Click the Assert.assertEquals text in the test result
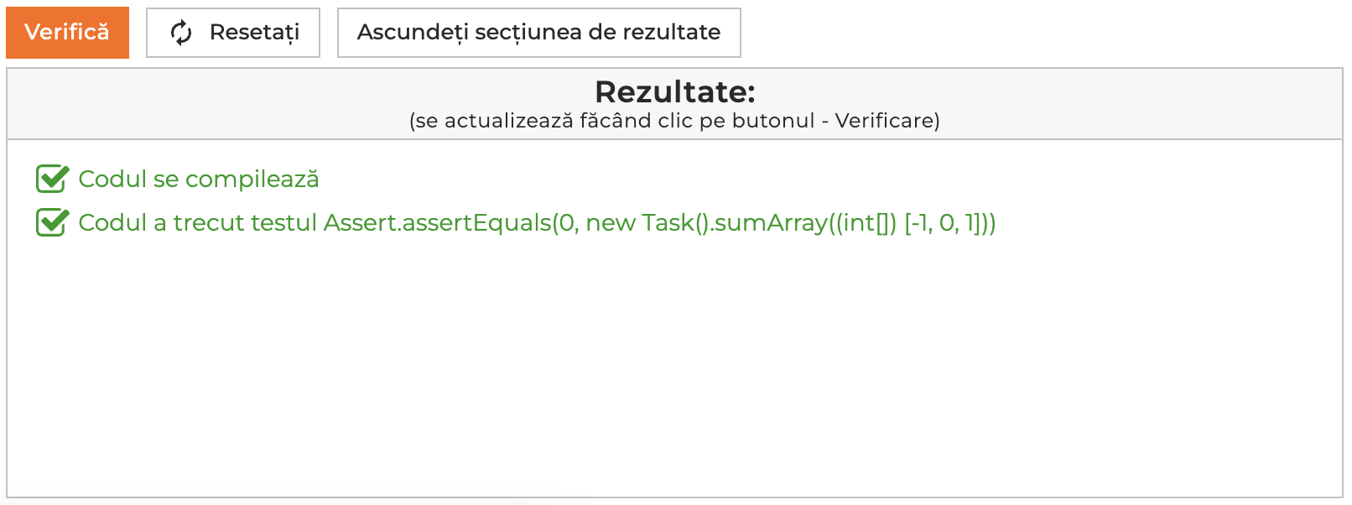 click(437, 223)
